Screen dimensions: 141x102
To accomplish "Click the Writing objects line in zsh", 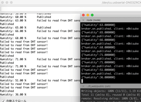I will coord(111,91).
